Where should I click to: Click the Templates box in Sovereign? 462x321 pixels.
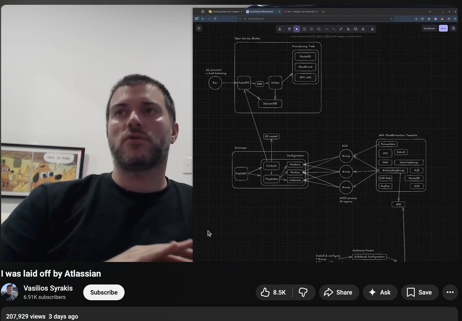click(x=271, y=179)
